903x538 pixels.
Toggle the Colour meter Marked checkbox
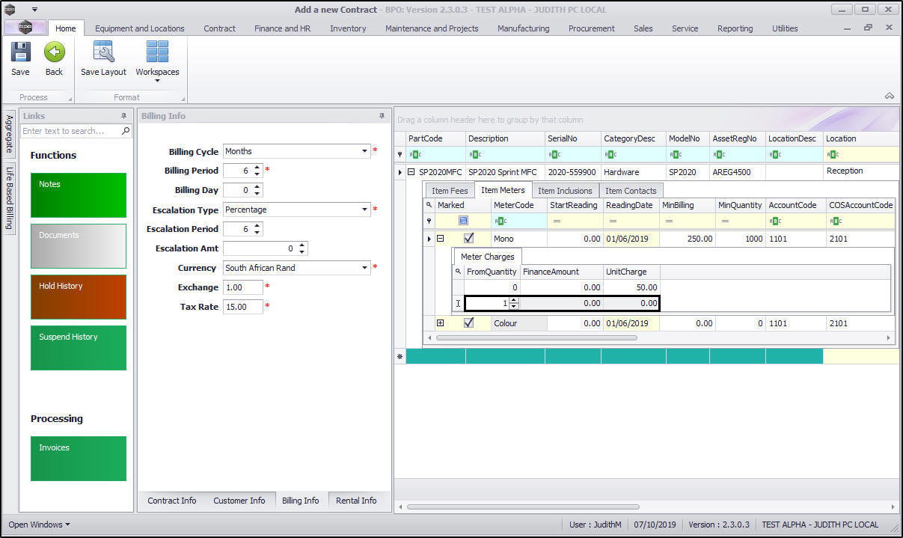pyautogui.click(x=469, y=323)
